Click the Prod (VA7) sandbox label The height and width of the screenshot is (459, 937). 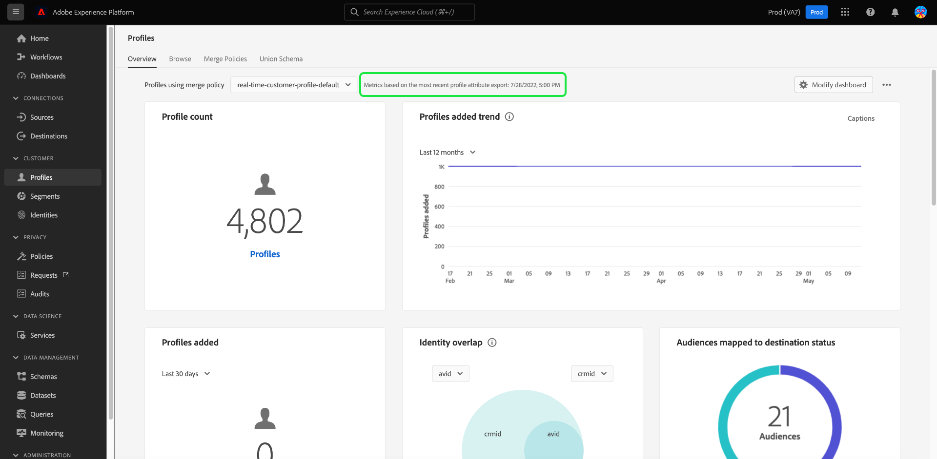click(784, 12)
